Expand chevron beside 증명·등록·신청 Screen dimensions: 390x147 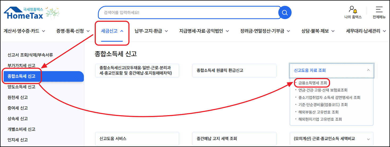pyautogui.click(x=88, y=31)
